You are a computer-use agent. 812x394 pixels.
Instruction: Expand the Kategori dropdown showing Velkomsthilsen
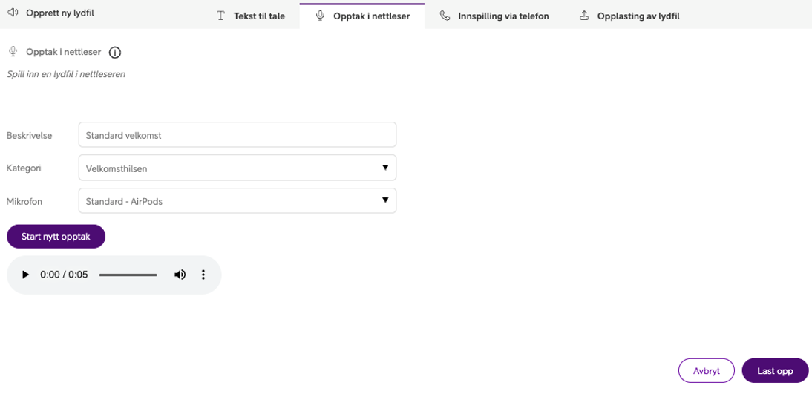pyautogui.click(x=237, y=168)
